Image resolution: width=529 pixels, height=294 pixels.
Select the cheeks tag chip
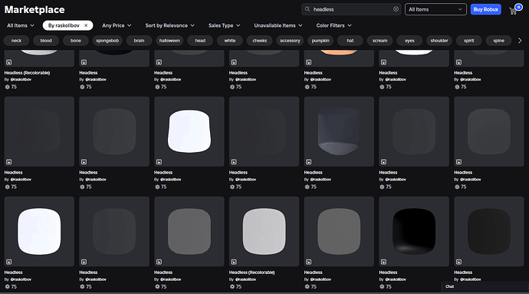tap(259, 41)
